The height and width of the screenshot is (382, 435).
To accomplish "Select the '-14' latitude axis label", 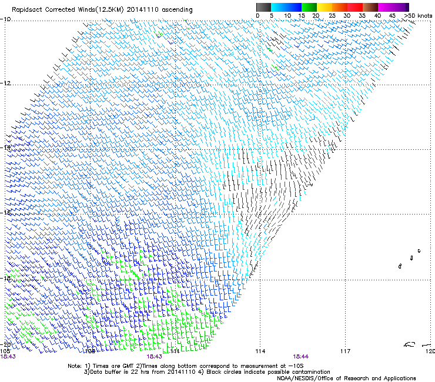I will click(5, 148).
